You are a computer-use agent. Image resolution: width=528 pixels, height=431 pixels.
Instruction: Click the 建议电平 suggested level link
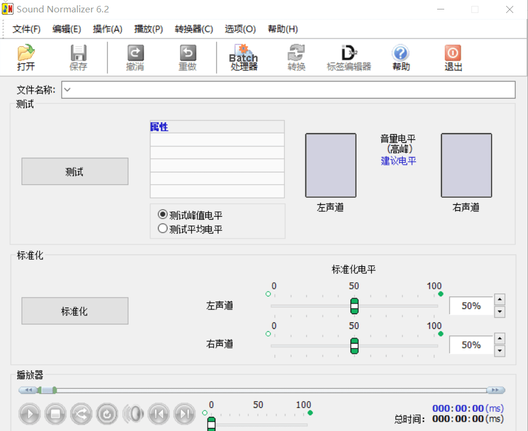point(399,161)
